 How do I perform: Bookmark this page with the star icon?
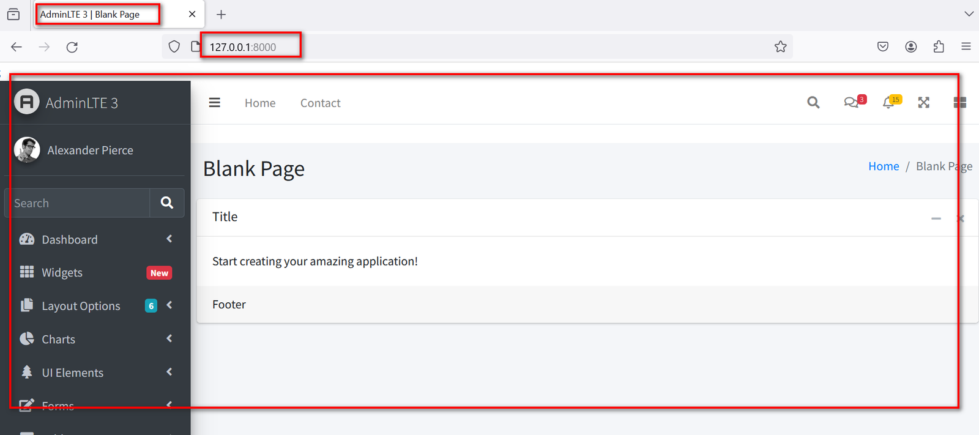point(780,47)
